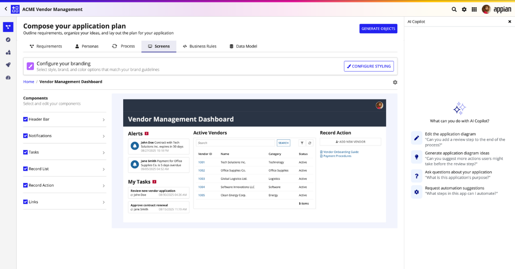Uncheck the Header Bar component checkbox
515x269 pixels.
point(25,119)
